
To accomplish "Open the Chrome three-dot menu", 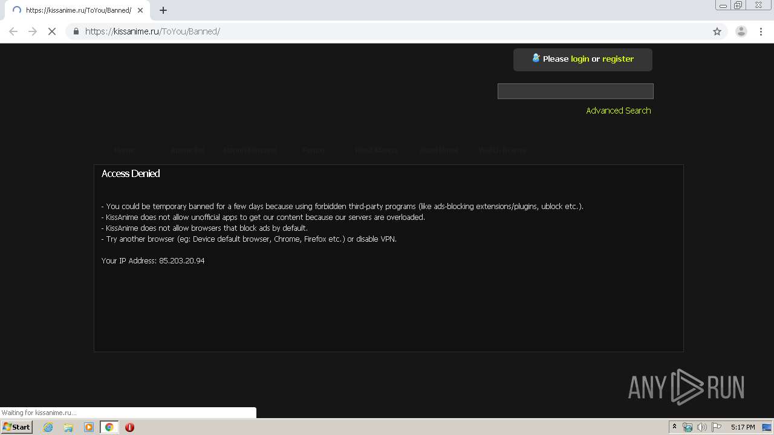I will tap(761, 31).
